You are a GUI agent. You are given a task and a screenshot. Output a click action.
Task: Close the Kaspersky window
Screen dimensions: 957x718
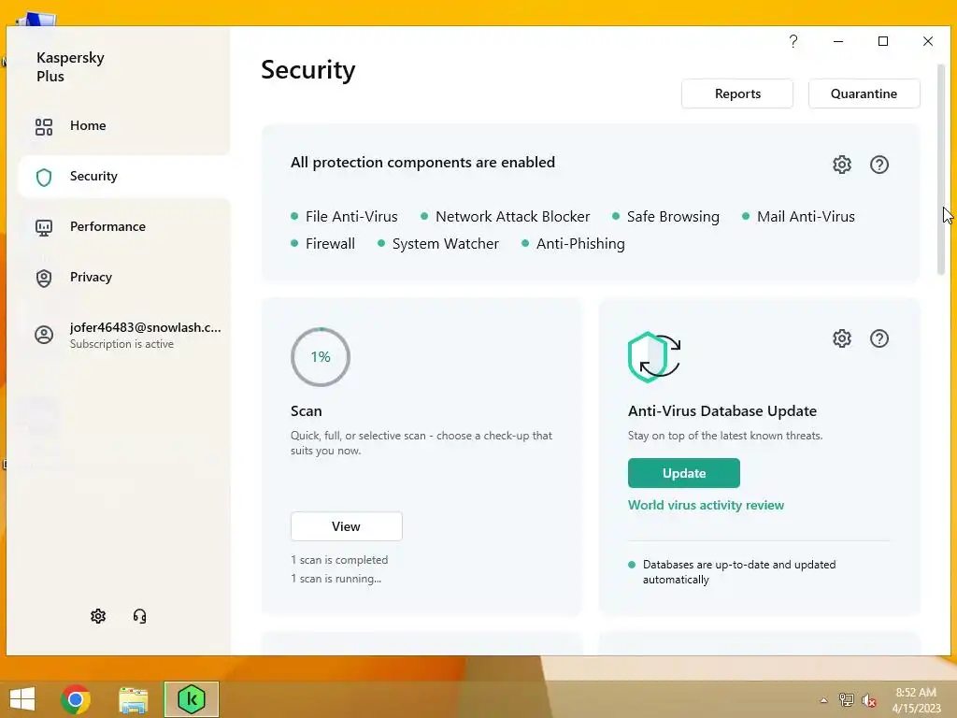coord(928,41)
